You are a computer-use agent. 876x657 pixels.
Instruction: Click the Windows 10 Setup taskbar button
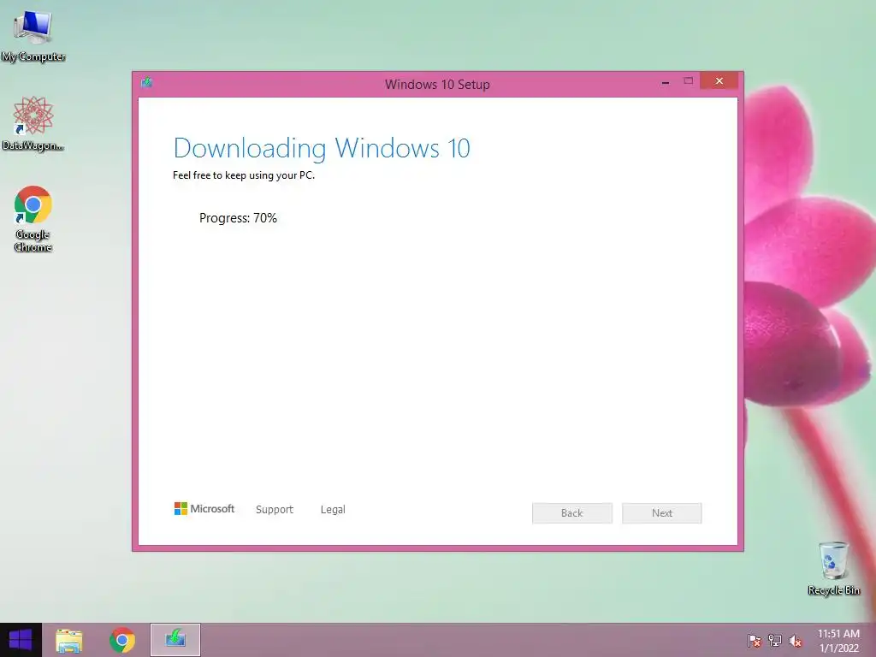point(175,640)
